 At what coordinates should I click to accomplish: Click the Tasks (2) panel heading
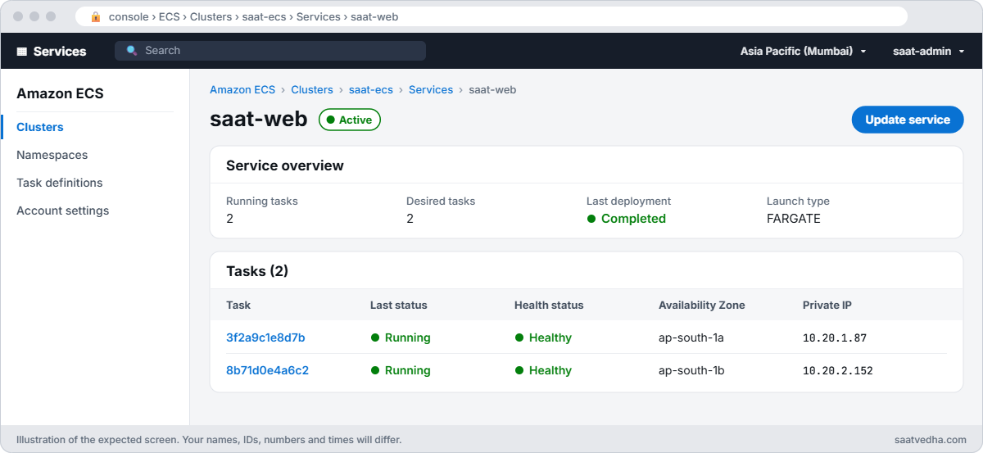click(257, 271)
